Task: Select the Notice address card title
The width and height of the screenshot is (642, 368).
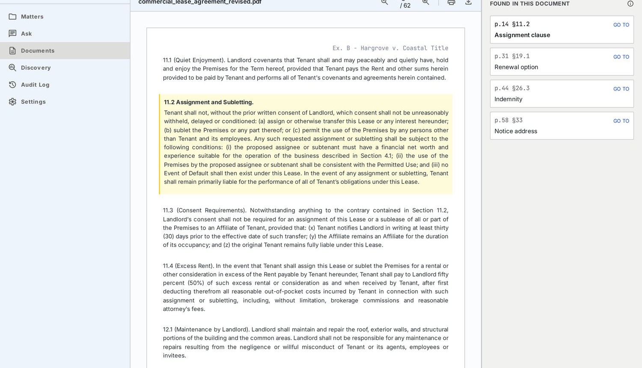Action: [516, 131]
